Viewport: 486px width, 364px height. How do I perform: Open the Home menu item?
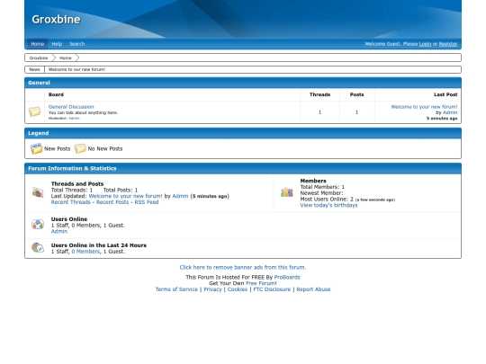[x=38, y=44]
